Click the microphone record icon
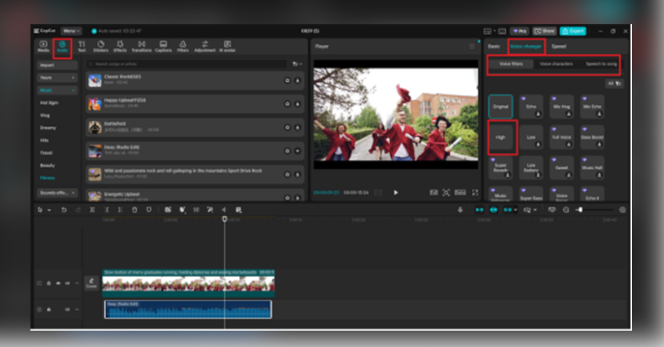 [x=460, y=210]
